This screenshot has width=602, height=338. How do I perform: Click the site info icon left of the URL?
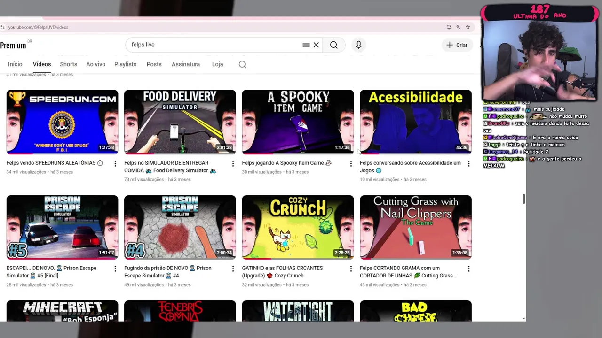(x=3, y=27)
